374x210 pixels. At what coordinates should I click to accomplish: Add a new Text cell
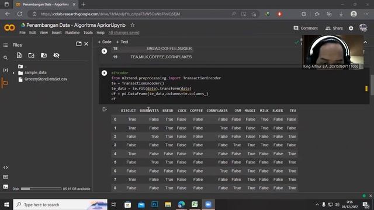(122, 42)
